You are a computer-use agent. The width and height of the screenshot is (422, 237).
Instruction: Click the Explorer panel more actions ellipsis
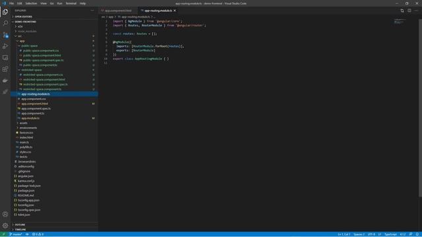[x=92, y=11]
